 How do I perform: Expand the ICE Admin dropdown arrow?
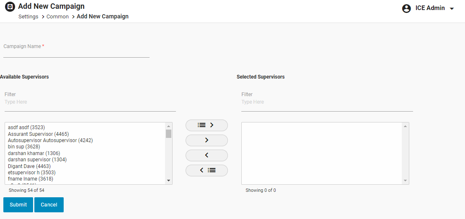(x=452, y=9)
